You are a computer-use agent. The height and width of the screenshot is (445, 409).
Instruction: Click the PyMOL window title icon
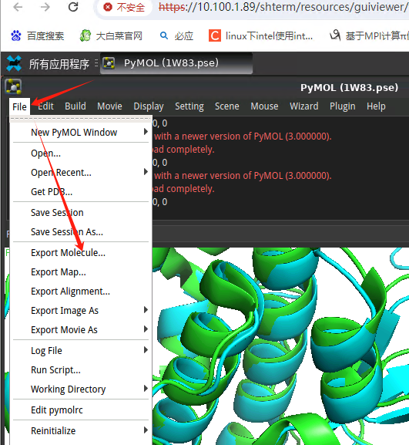pyautogui.click(x=13, y=87)
